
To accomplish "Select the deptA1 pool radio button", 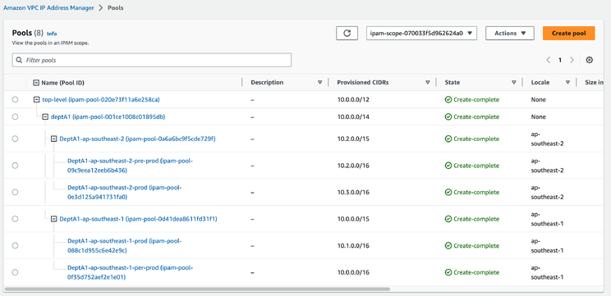I will pyautogui.click(x=15, y=116).
